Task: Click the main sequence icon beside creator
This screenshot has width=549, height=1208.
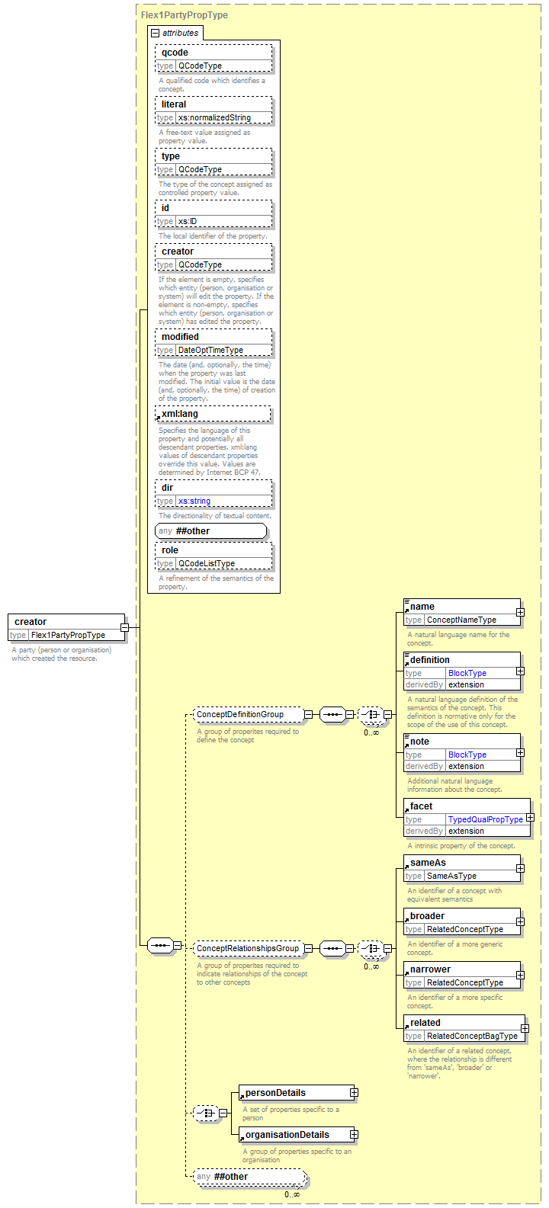Action: click(x=159, y=945)
